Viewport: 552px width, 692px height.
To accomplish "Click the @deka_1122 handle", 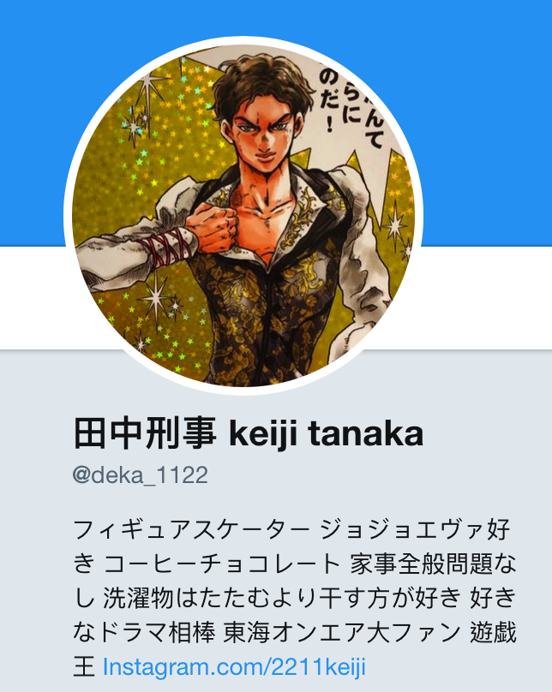I will coord(140,476).
